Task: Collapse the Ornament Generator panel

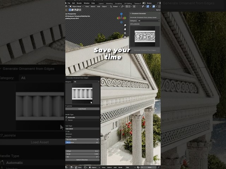Action: [x=131, y=13]
